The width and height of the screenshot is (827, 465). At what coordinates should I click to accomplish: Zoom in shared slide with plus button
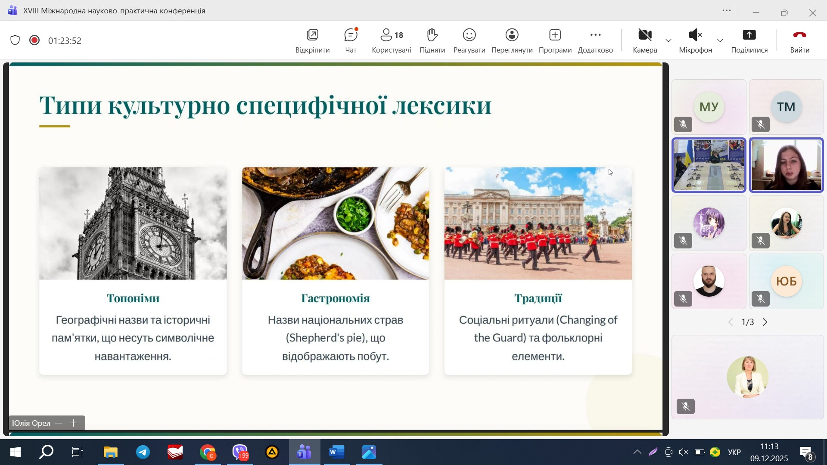click(x=74, y=423)
